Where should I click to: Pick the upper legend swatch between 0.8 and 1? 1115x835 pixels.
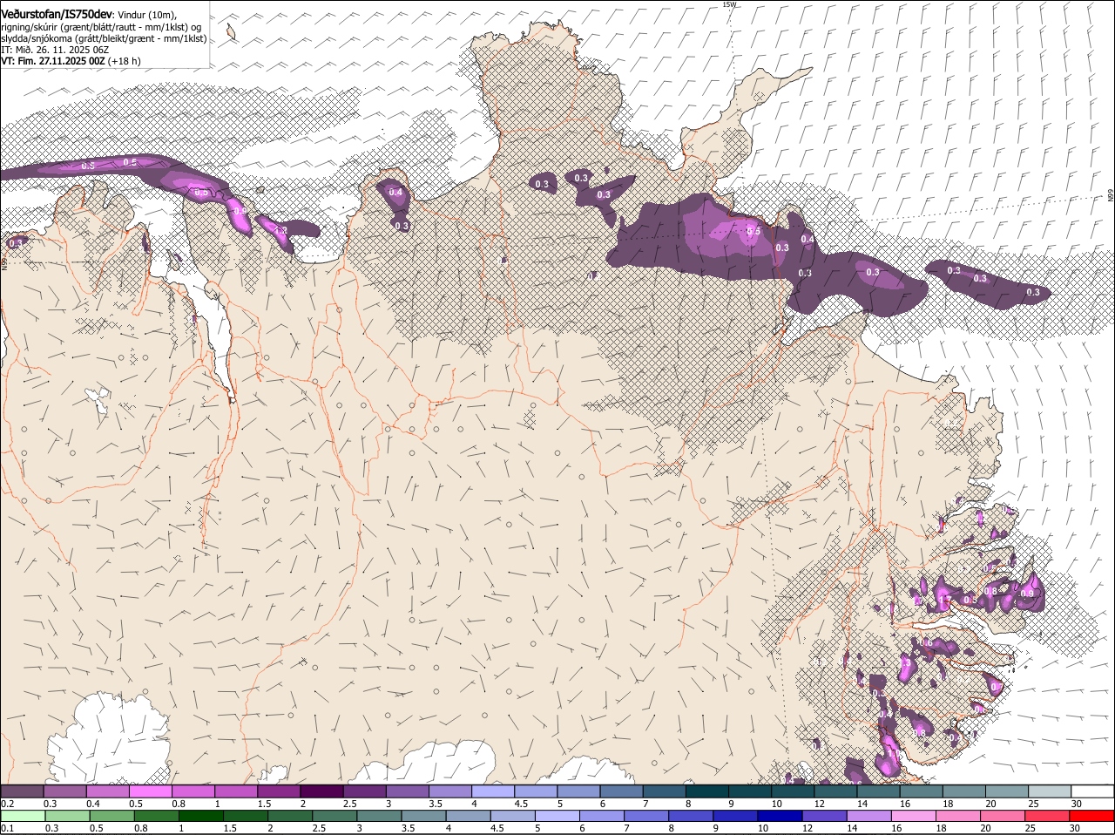tap(193, 791)
